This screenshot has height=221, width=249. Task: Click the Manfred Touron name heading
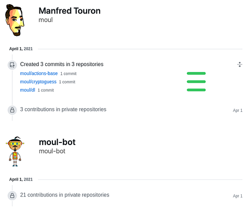tap(70, 11)
